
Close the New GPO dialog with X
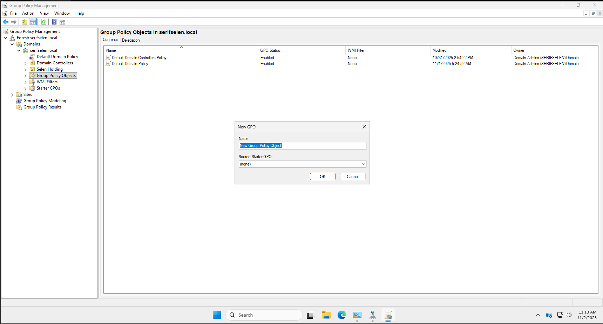[364, 127]
